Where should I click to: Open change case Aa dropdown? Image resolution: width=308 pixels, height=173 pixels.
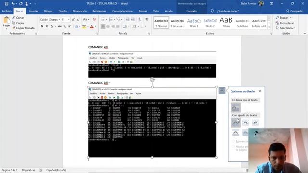pyautogui.click(x=86, y=19)
